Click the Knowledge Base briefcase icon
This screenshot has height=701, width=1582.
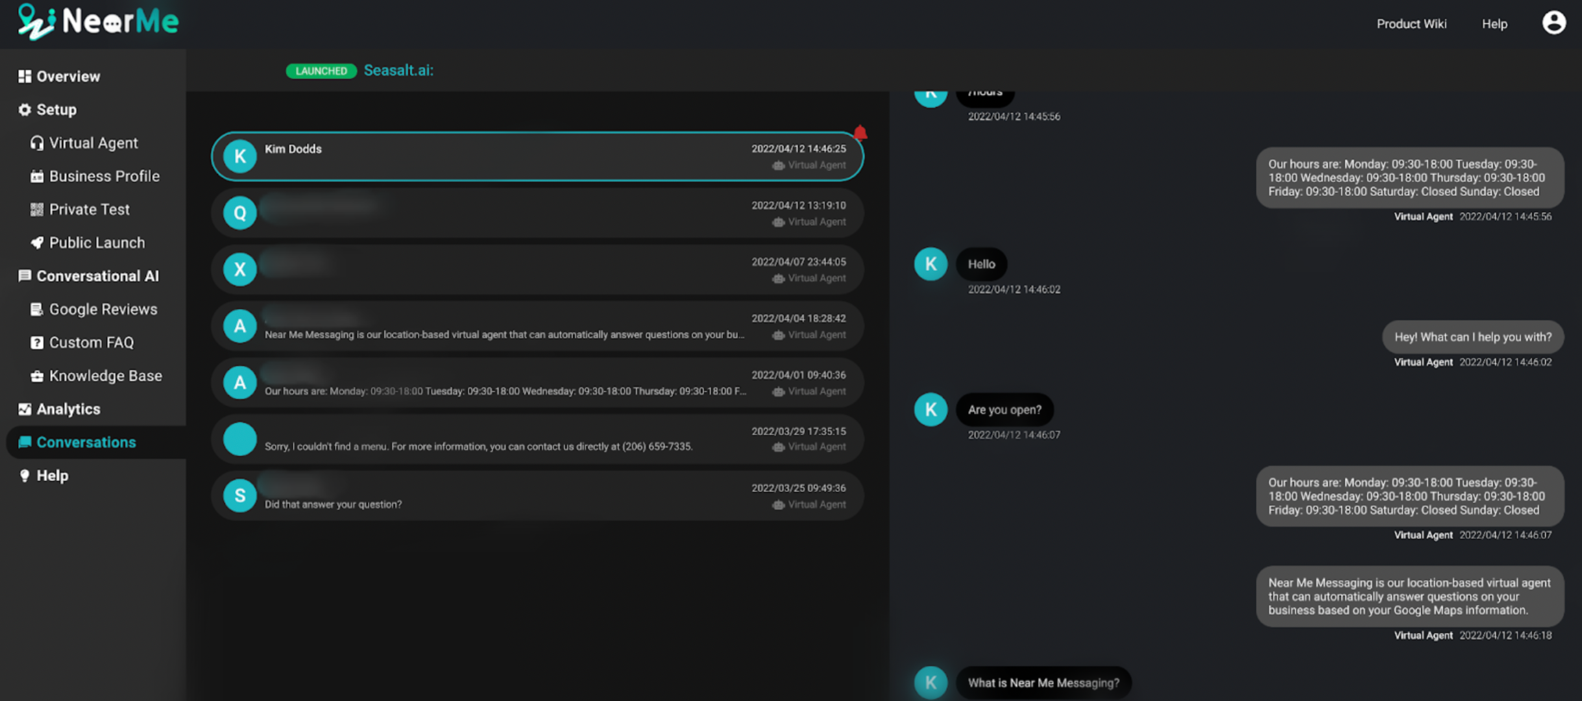pos(37,376)
